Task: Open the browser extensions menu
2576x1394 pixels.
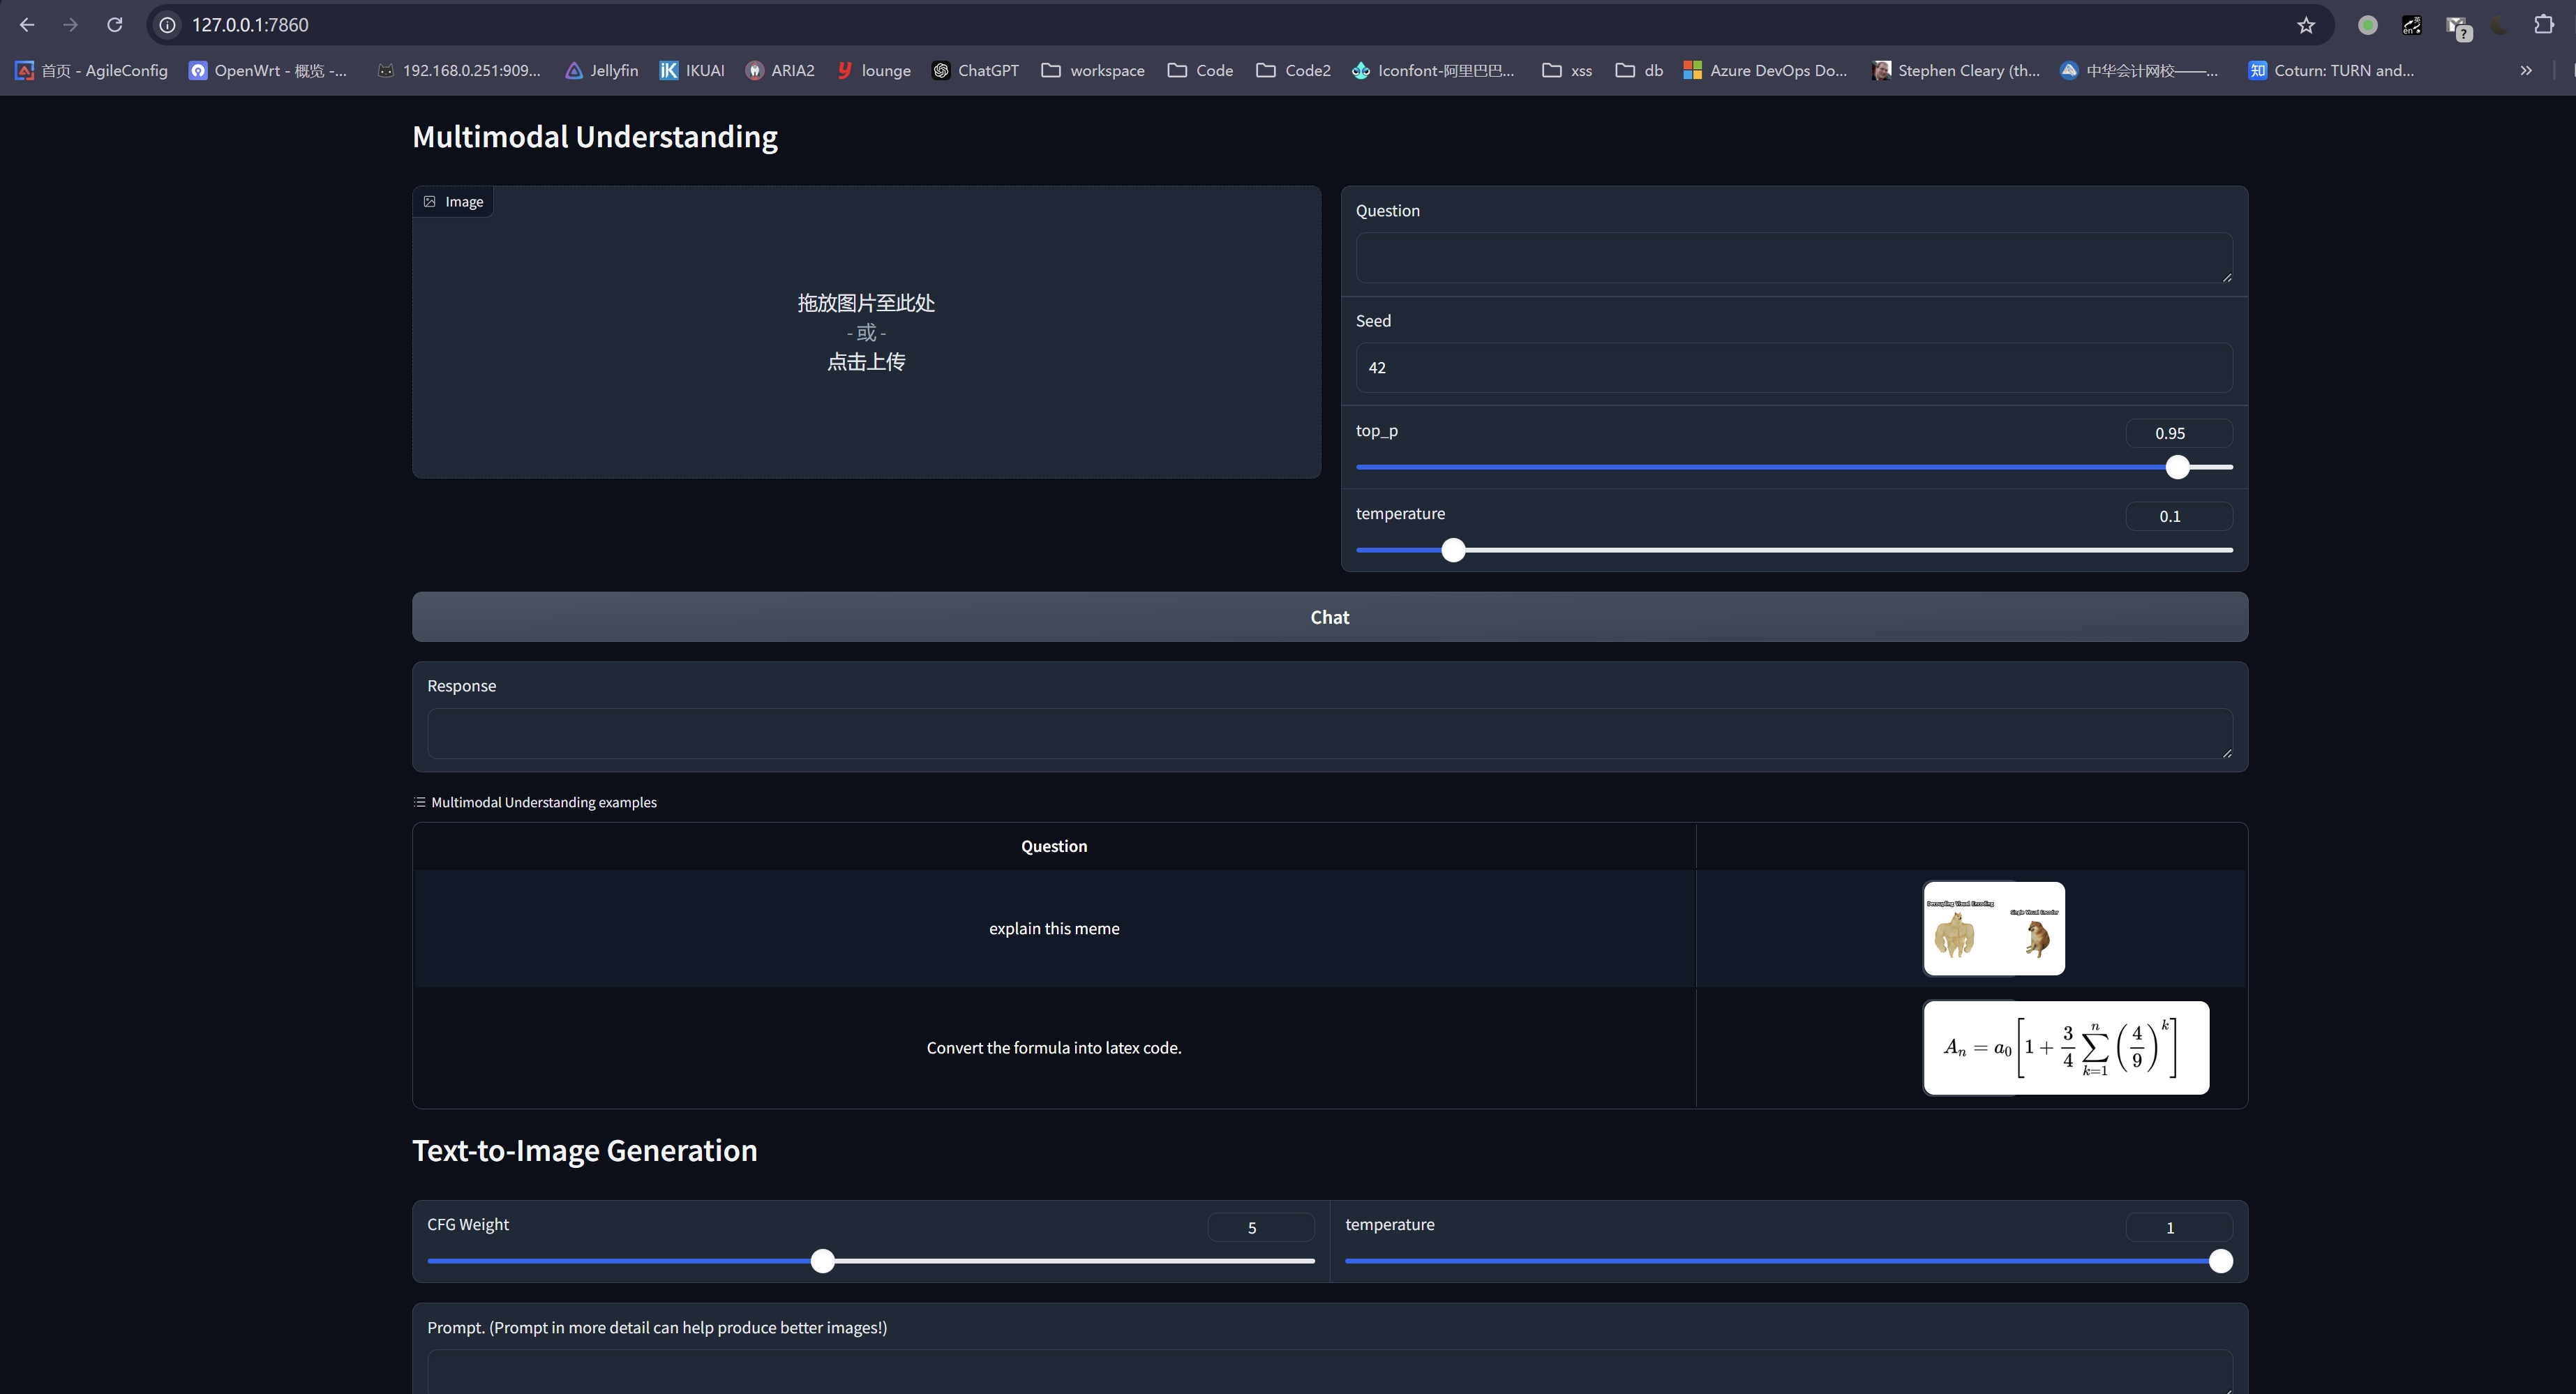Action: pos(2544,25)
